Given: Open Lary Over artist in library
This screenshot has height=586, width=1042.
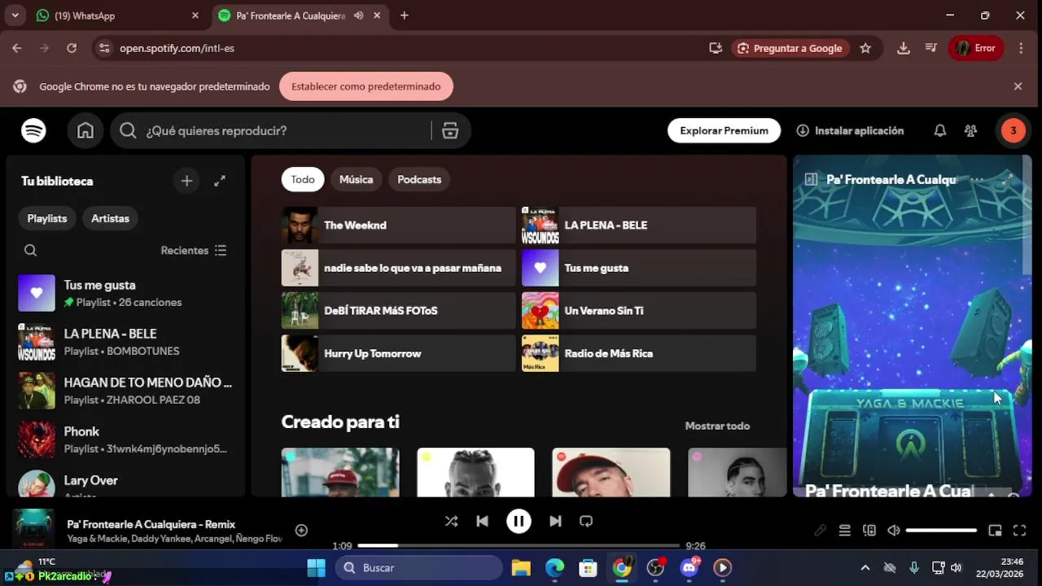Looking at the screenshot, I should [125, 483].
